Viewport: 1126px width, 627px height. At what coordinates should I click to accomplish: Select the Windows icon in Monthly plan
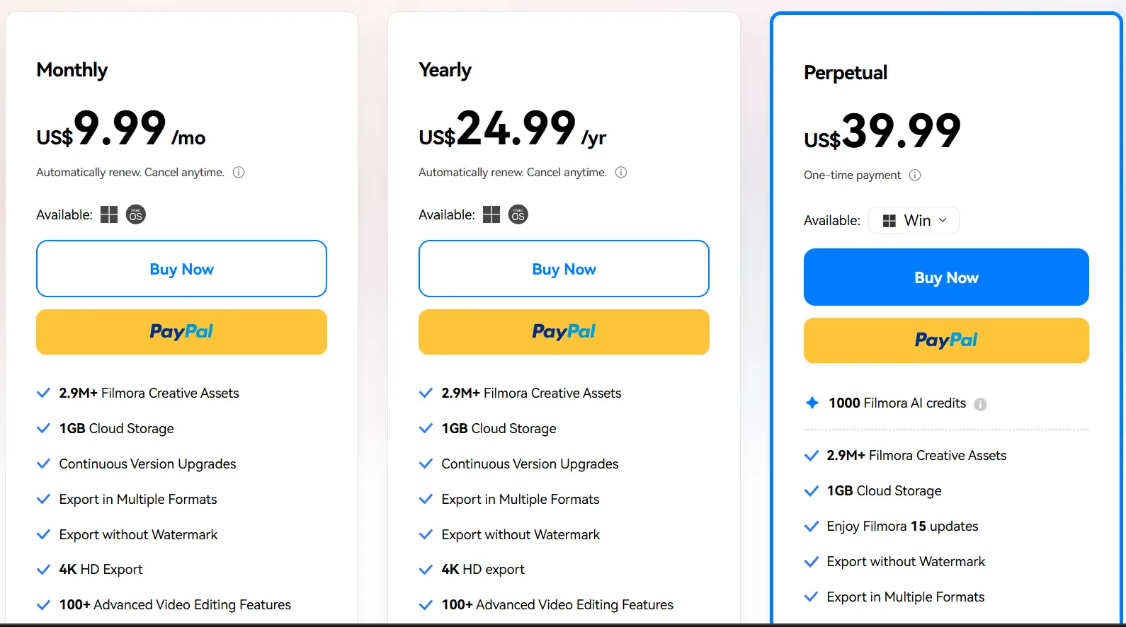[x=109, y=214]
